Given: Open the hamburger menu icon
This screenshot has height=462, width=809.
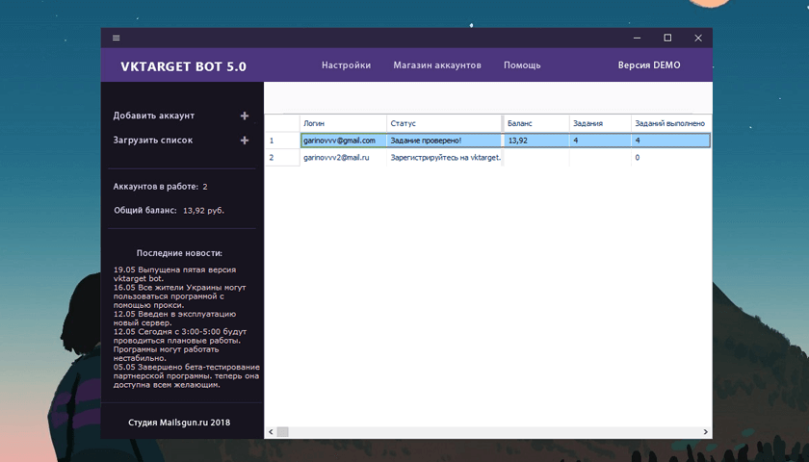Looking at the screenshot, I should click(x=117, y=38).
